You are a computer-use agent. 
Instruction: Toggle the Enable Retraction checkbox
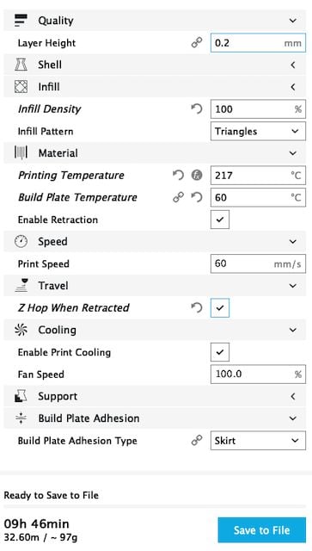click(220, 220)
